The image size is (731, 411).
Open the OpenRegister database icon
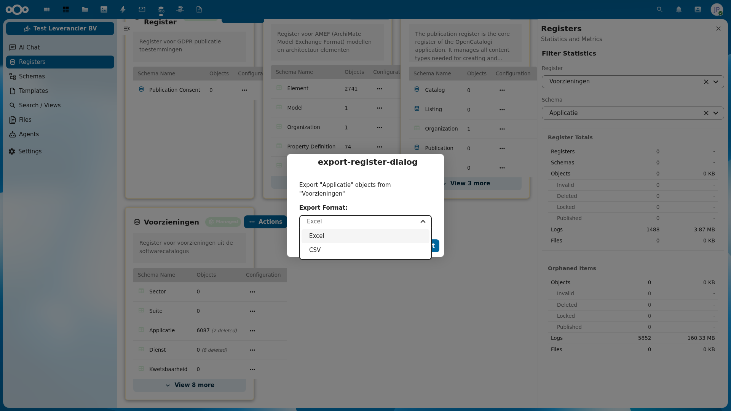[161, 10]
